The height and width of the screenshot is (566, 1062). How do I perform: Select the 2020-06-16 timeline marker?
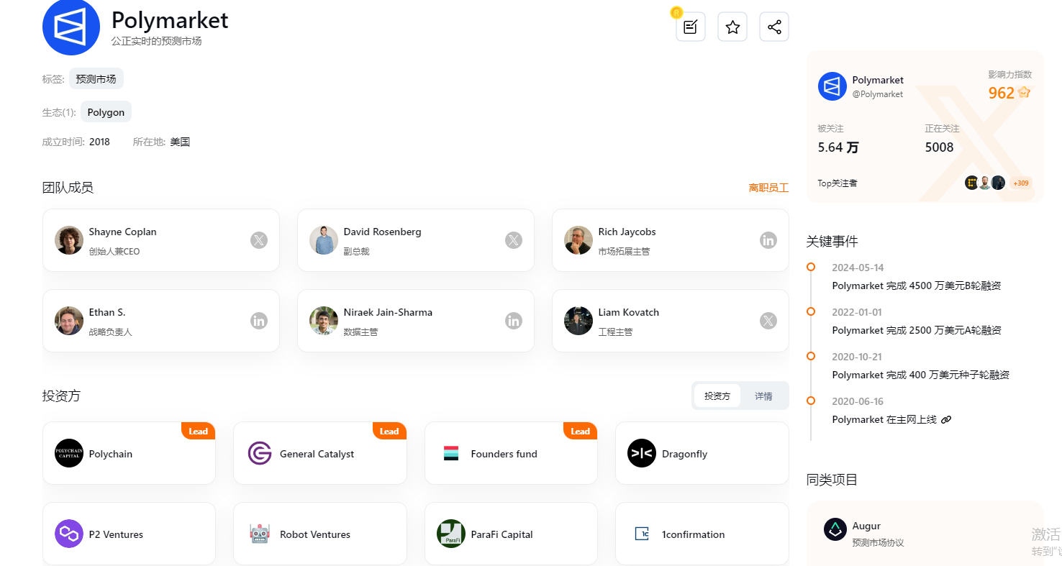pos(811,401)
